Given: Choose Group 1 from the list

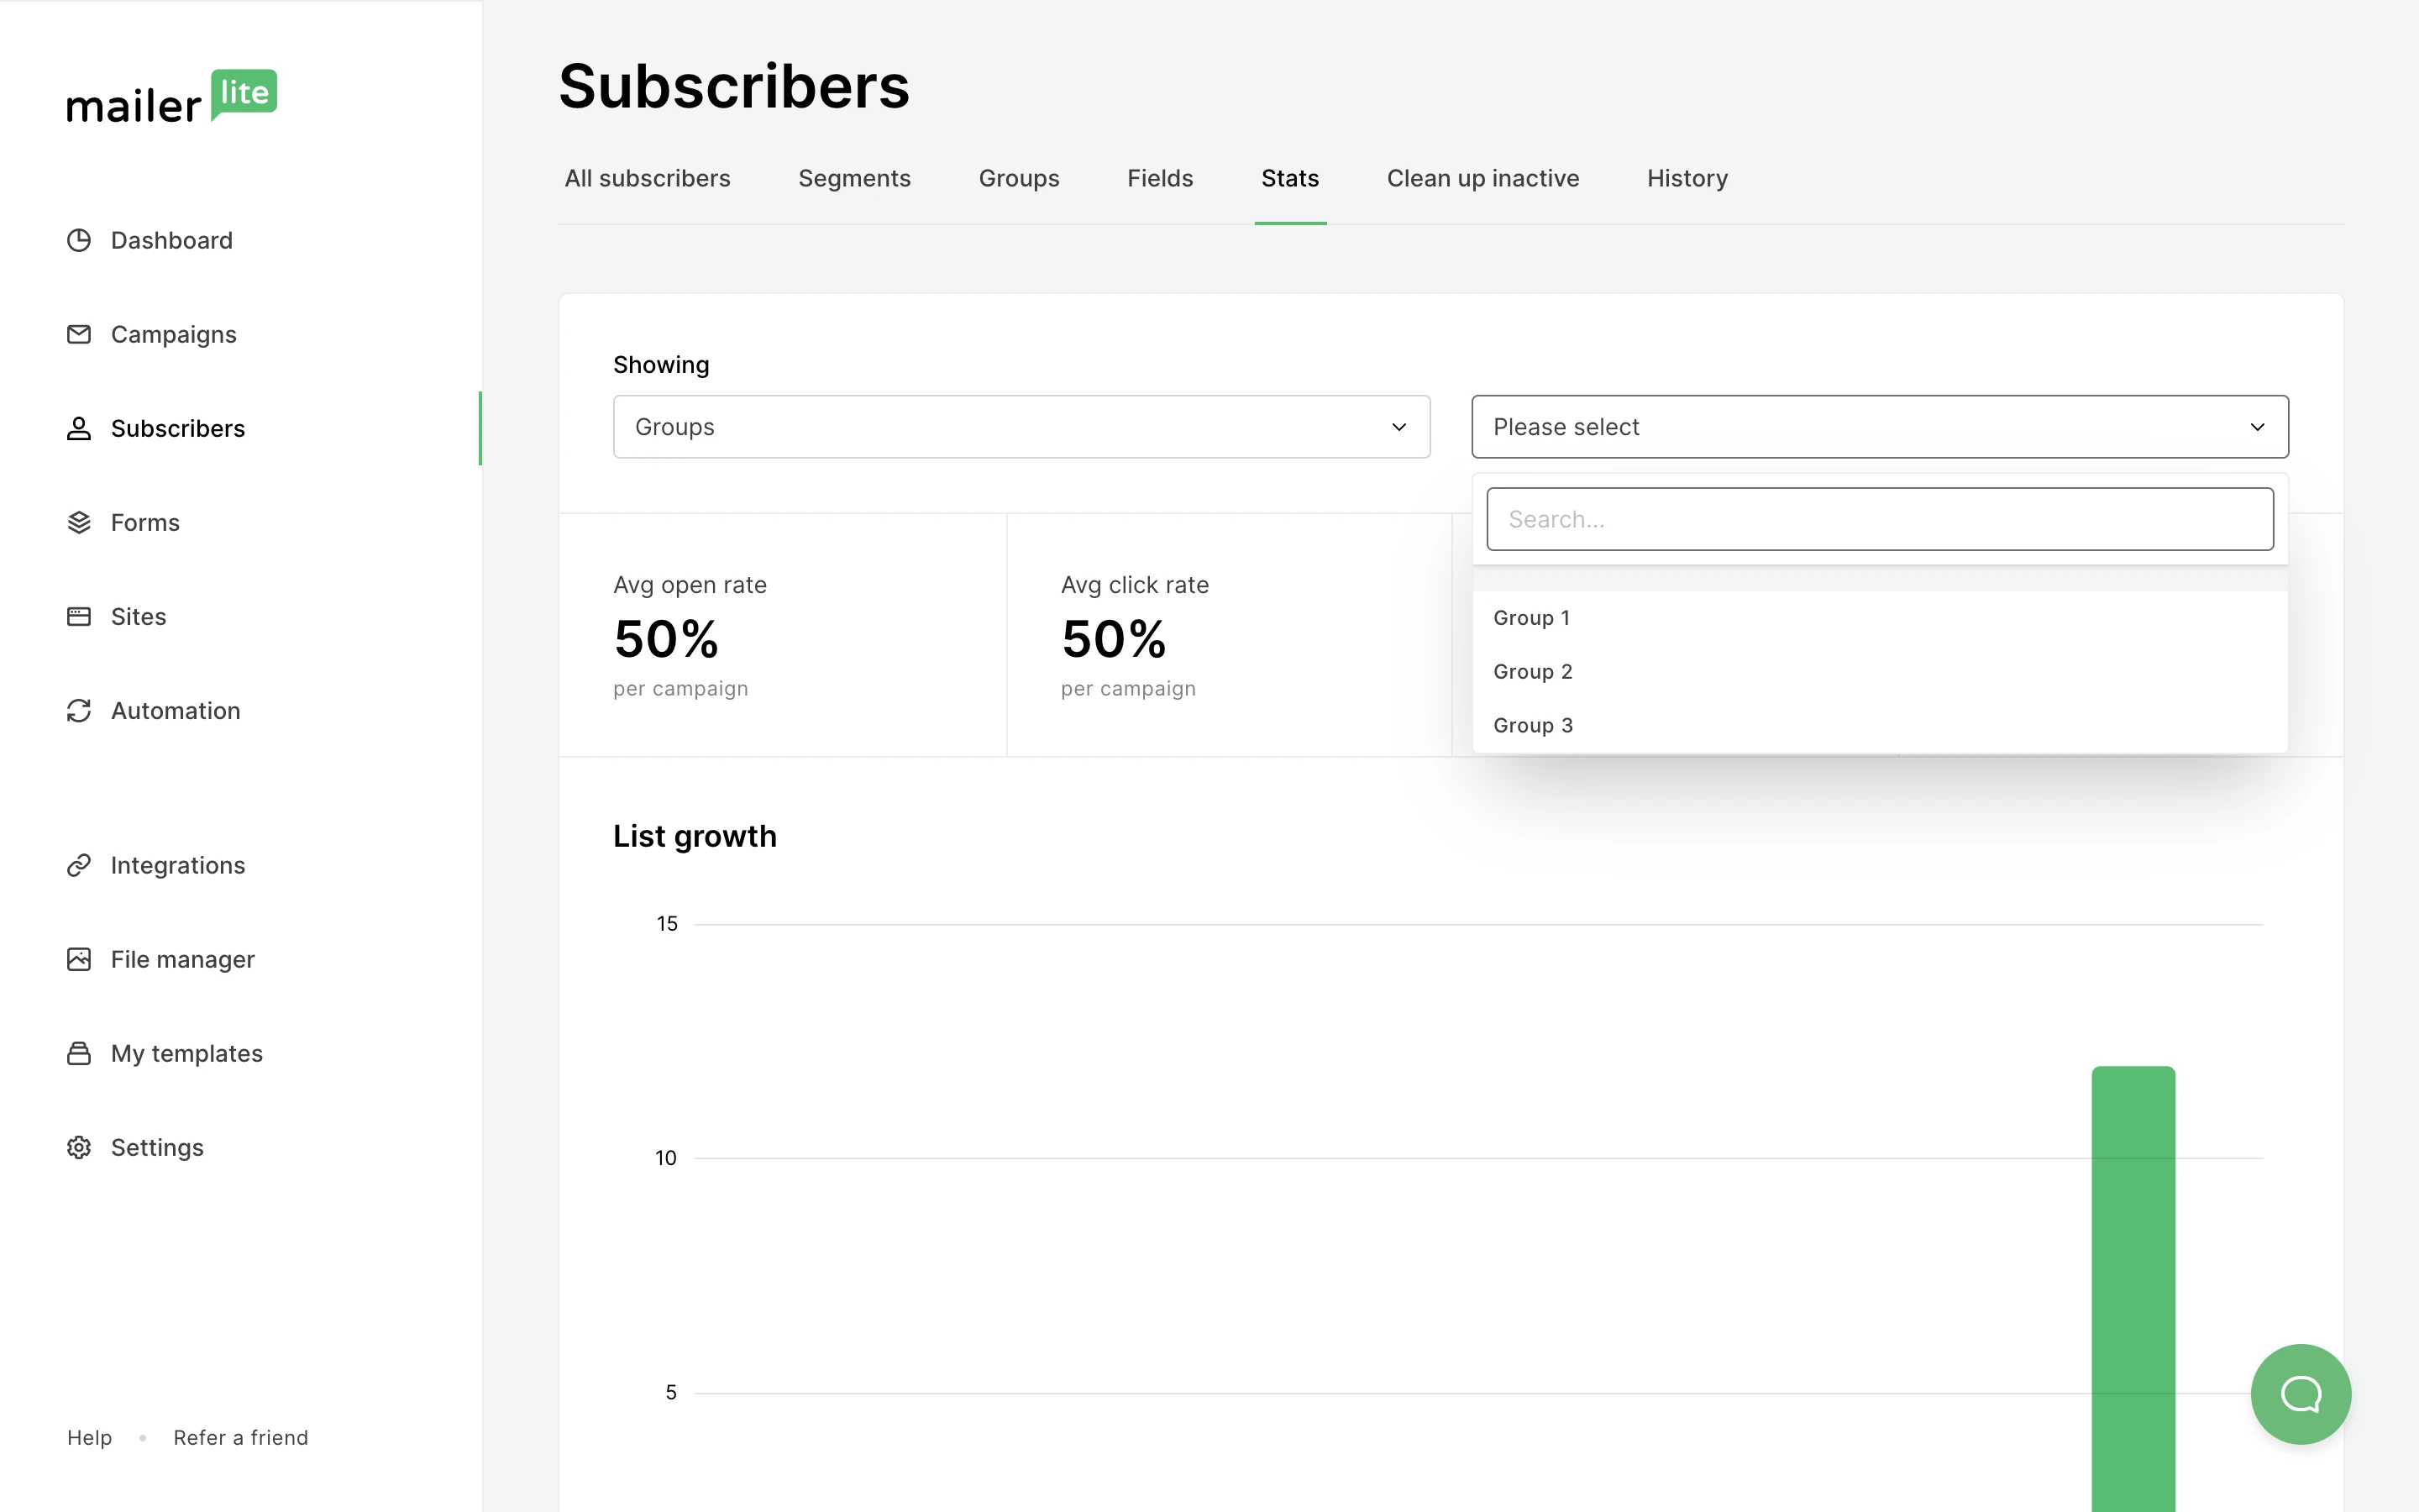Looking at the screenshot, I should pyautogui.click(x=1531, y=618).
